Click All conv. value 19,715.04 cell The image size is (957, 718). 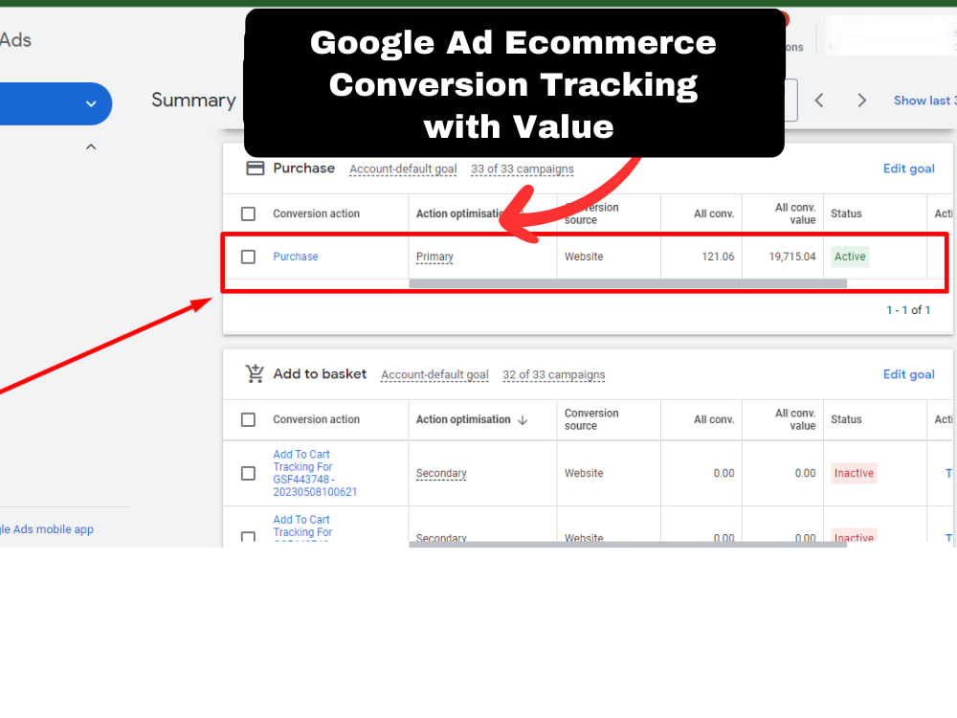(x=791, y=257)
